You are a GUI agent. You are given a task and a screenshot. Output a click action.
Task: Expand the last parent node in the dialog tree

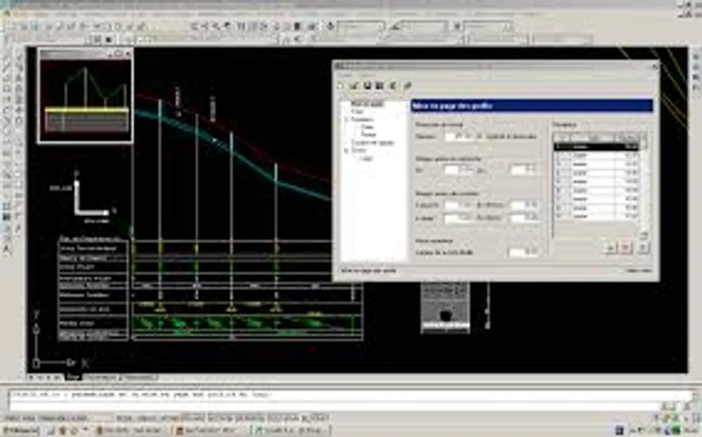(347, 150)
